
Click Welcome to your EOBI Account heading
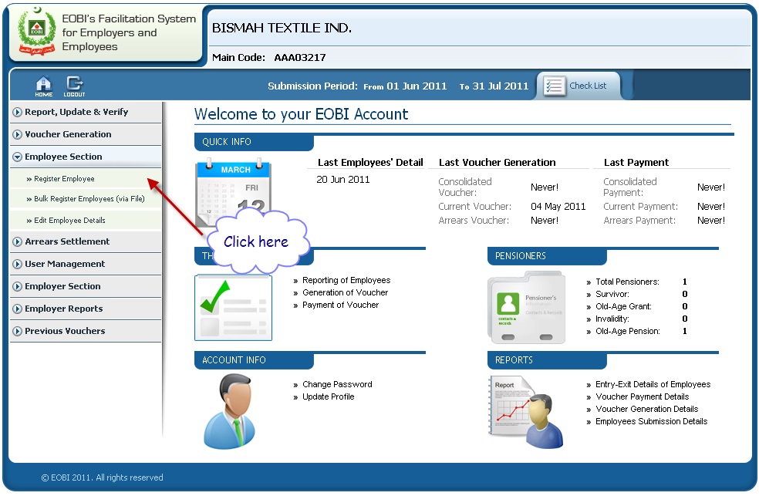click(x=301, y=114)
